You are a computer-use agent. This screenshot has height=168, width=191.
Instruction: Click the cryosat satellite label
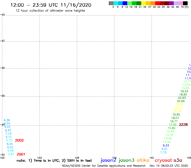[x=163, y=161]
